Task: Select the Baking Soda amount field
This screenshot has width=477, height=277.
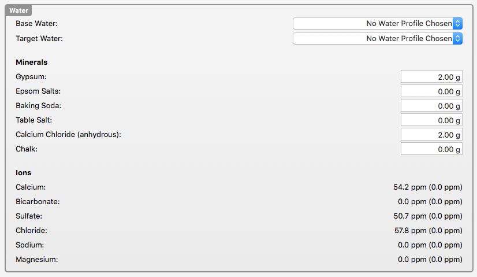Action: coord(431,106)
